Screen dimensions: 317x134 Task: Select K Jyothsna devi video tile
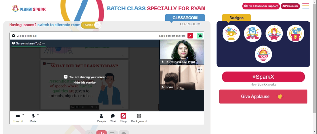click(182, 52)
